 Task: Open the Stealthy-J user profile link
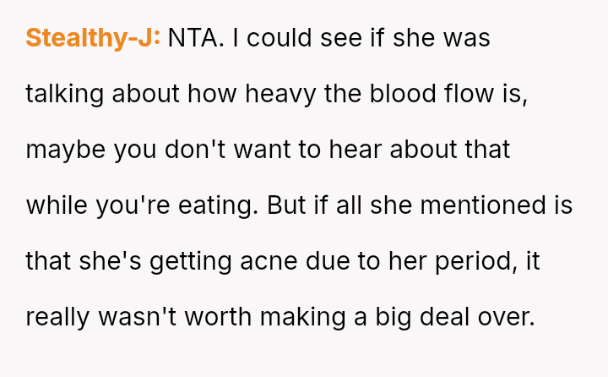click(x=93, y=38)
